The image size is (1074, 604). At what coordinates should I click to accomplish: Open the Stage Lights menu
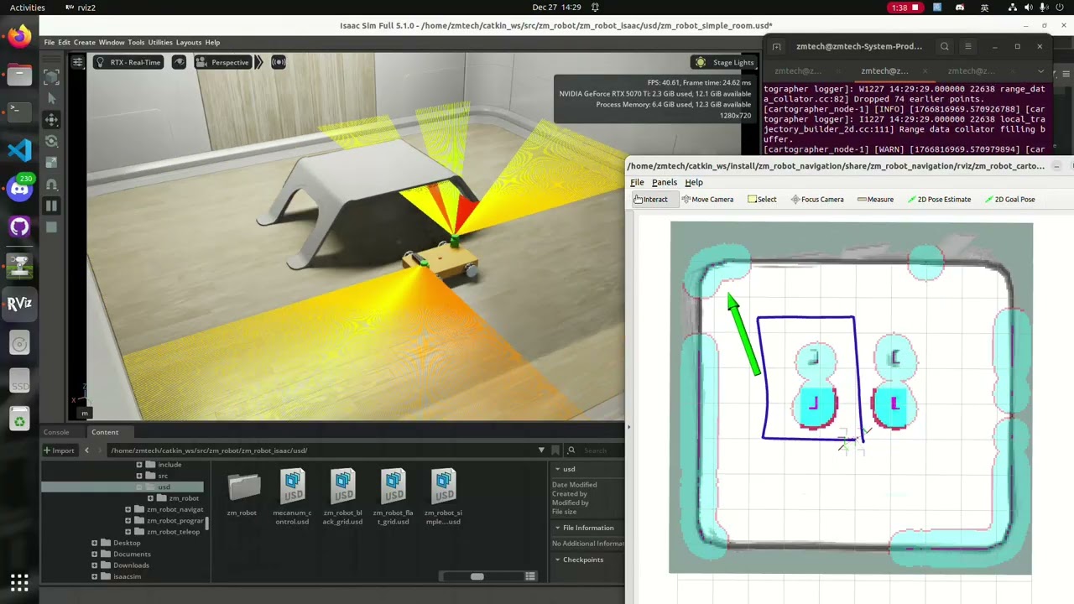(725, 62)
